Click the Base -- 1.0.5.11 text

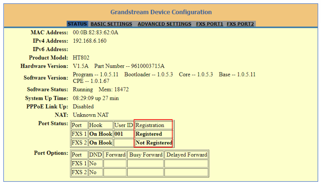click(237, 74)
